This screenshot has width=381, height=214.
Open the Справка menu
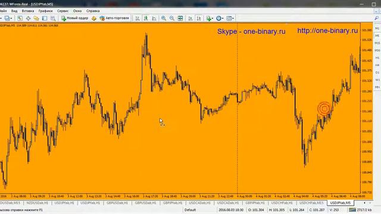point(93,11)
